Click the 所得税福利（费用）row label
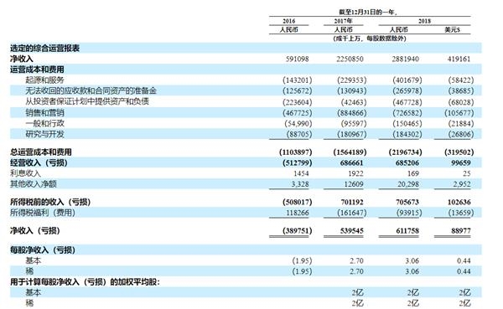Screen dimensions: 503x309 43,213
